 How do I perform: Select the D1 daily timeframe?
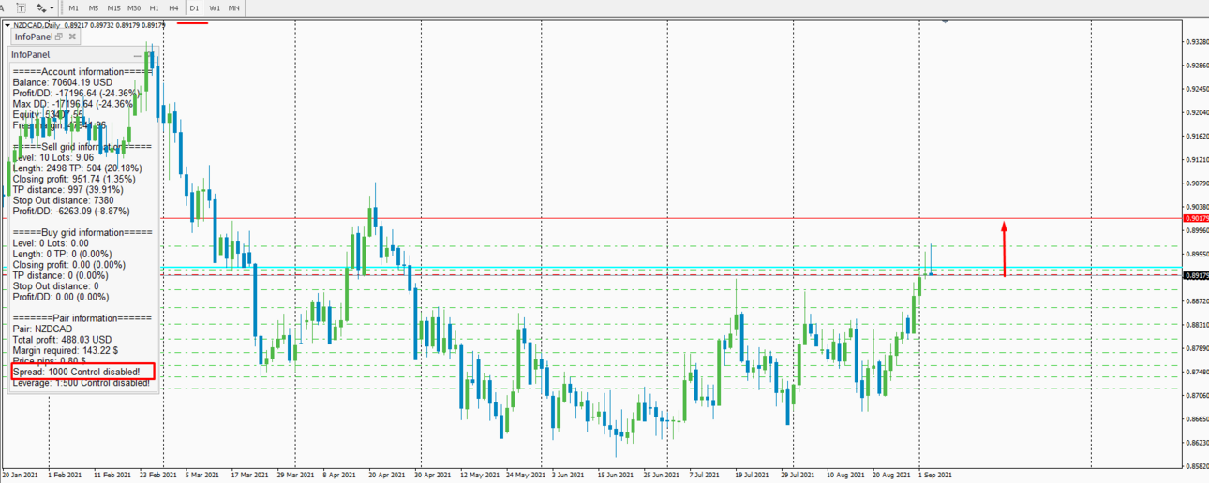pyautogui.click(x=194, y=7)
